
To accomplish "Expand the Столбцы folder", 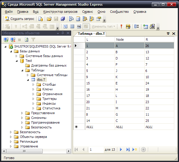I will [x=33, y=84].
